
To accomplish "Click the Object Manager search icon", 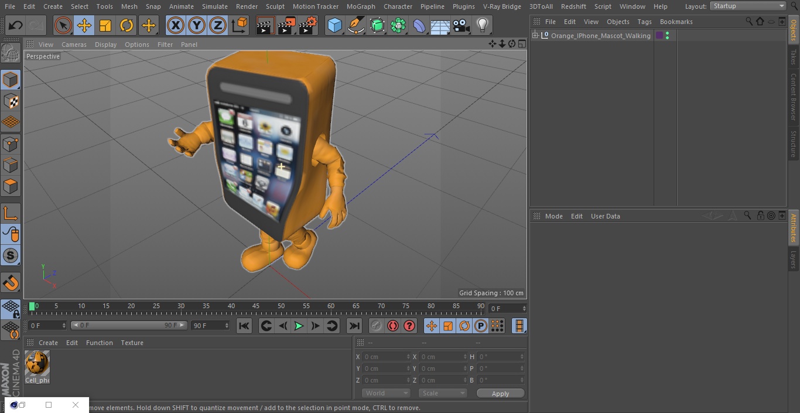I will tap(749, 21).
